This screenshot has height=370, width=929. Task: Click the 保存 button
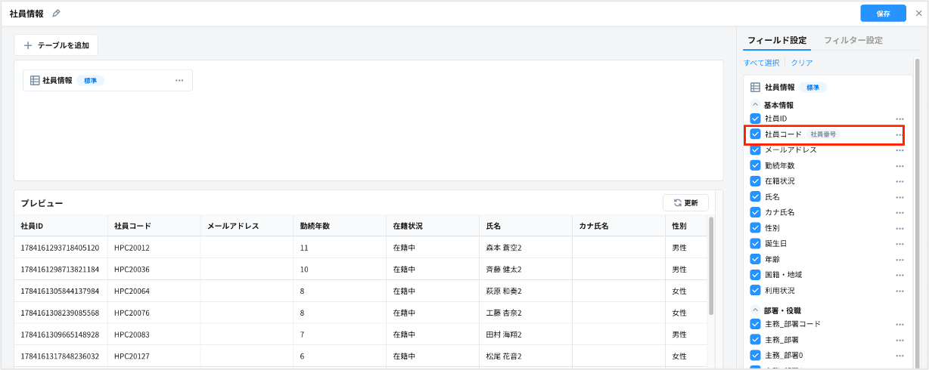coord(883,14)
